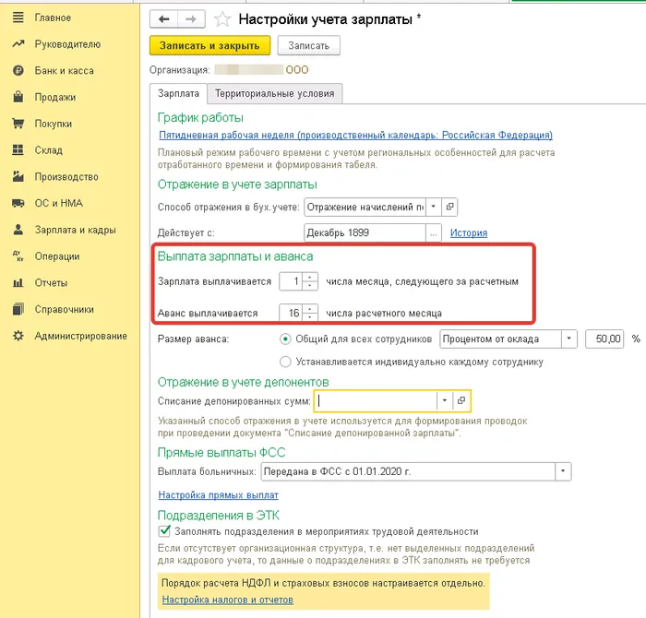Click the ОС и НМА truck icon
646x618 pixels.
[18, 203]
